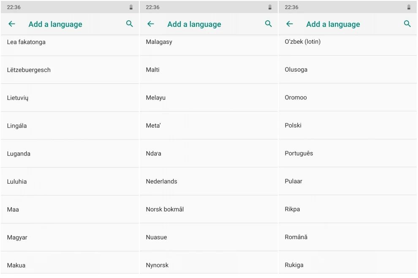Choose Lietuvių from the list
This screenshot has height=278, width=418.
[x=70, y=98]
